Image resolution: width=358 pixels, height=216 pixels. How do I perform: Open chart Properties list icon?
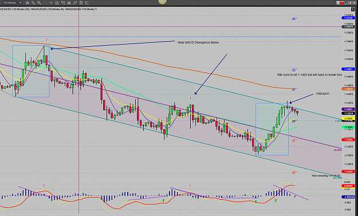(x=87, y=3)
